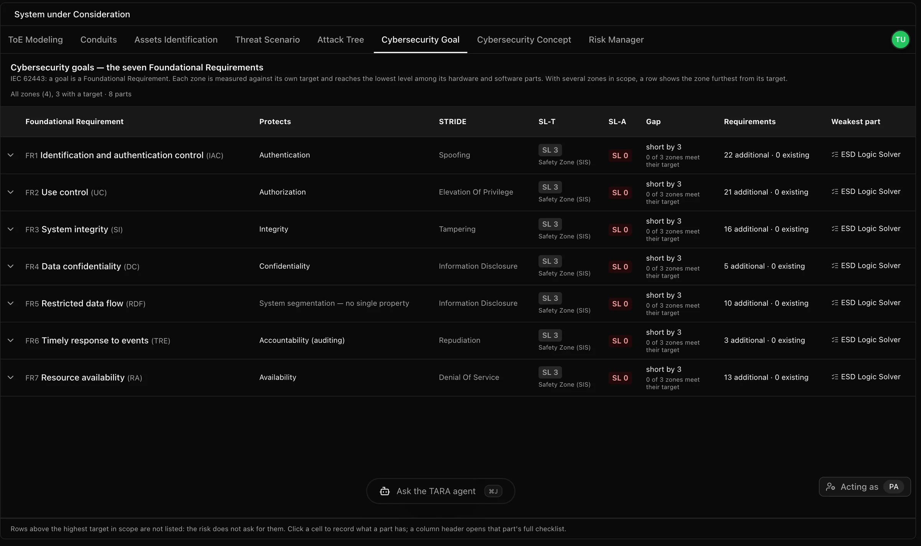This screenshot has width=921, height=546.
Task: Click checklist icon next to ESD Logic Solver in FR5 row
Action: [x=835, y=303]
